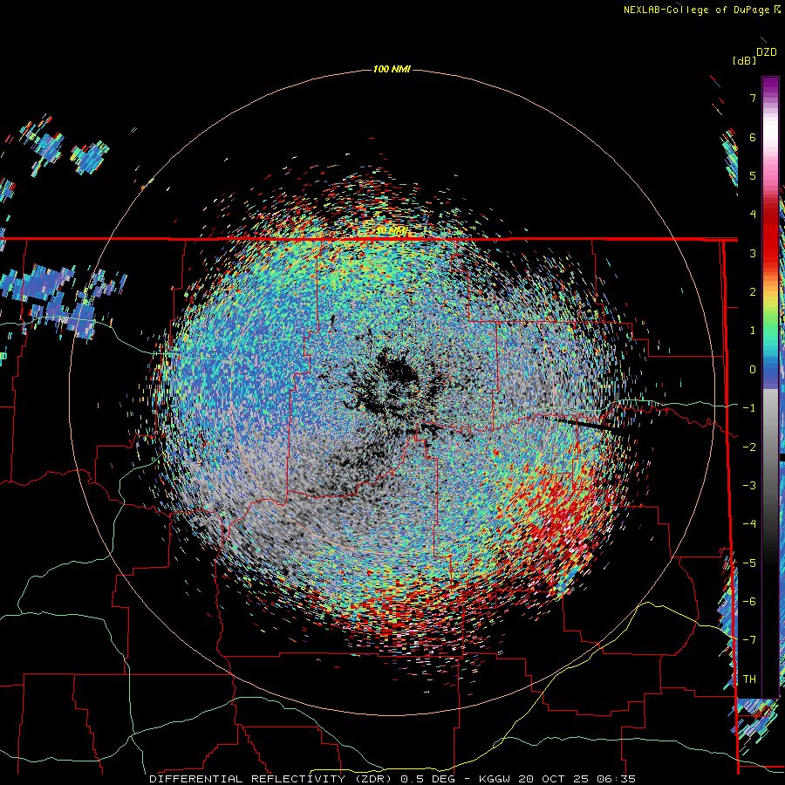The image size is (785, 785).
Task: Click the 1 value on the color scale
Action: point(753,331)
